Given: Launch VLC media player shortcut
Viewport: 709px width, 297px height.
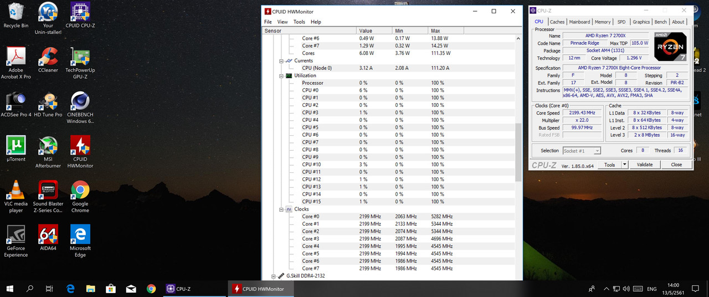Looking at the screenshot, I should (16, 197).
